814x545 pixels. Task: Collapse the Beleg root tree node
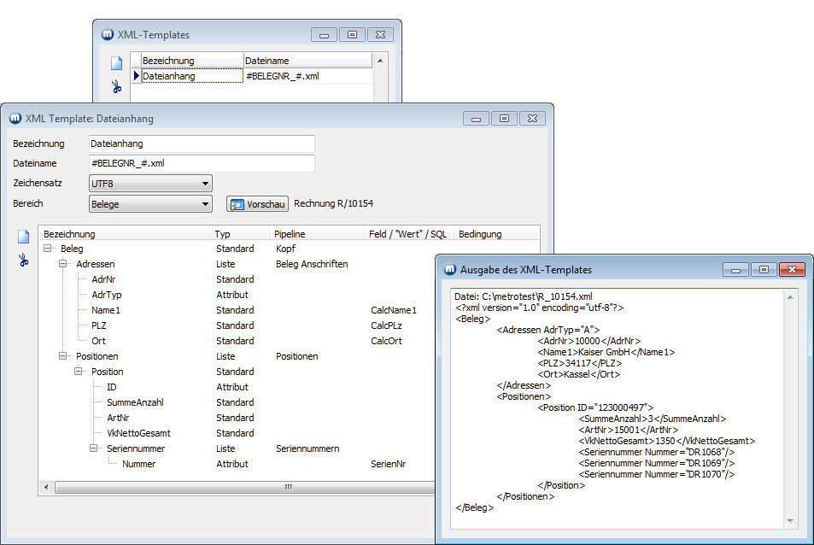(x=48, y=249)
